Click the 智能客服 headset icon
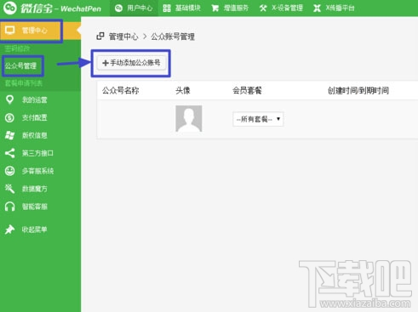Screen dimensions: 418x312 click(x=9, y=207)
